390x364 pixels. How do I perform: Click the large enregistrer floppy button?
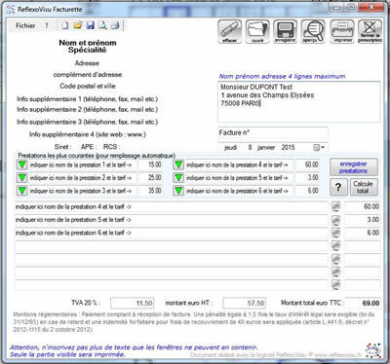tap(285, 31)
